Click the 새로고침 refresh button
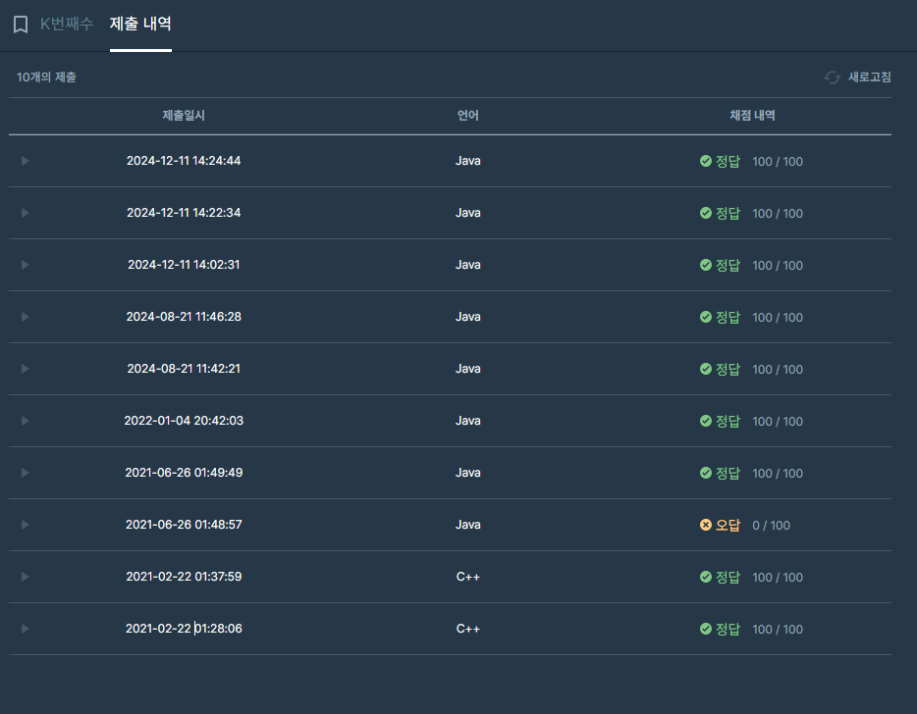The image size is (917, 714). 857,77
